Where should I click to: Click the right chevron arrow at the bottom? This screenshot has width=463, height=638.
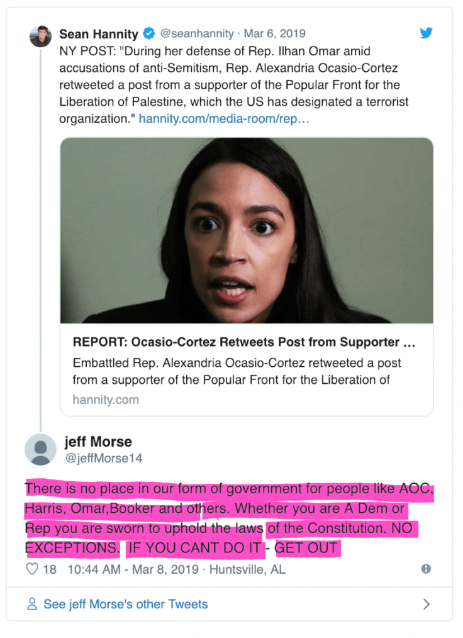click(427, 604)
